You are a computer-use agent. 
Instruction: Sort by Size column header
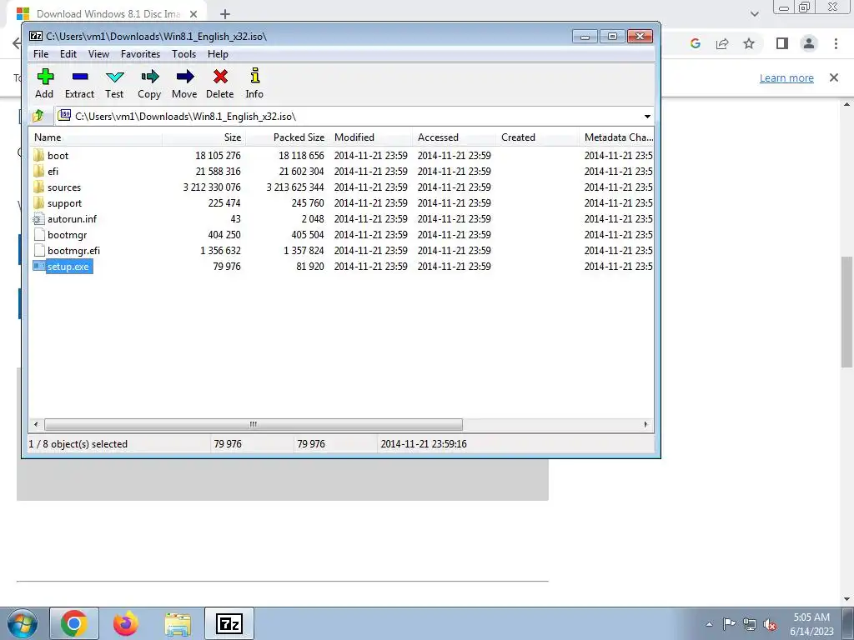(x=203, y=137)
